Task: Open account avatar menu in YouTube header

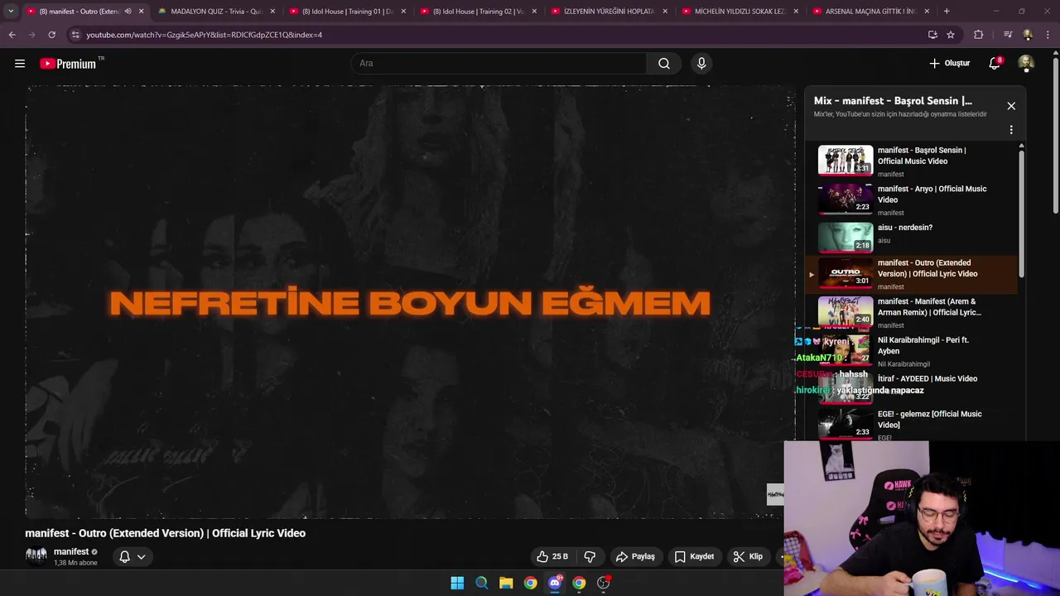Action: click(1026, 64)
